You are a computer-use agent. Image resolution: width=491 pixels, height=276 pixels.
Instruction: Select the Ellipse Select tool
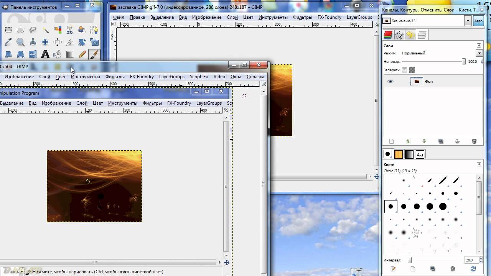click(21, 30)
